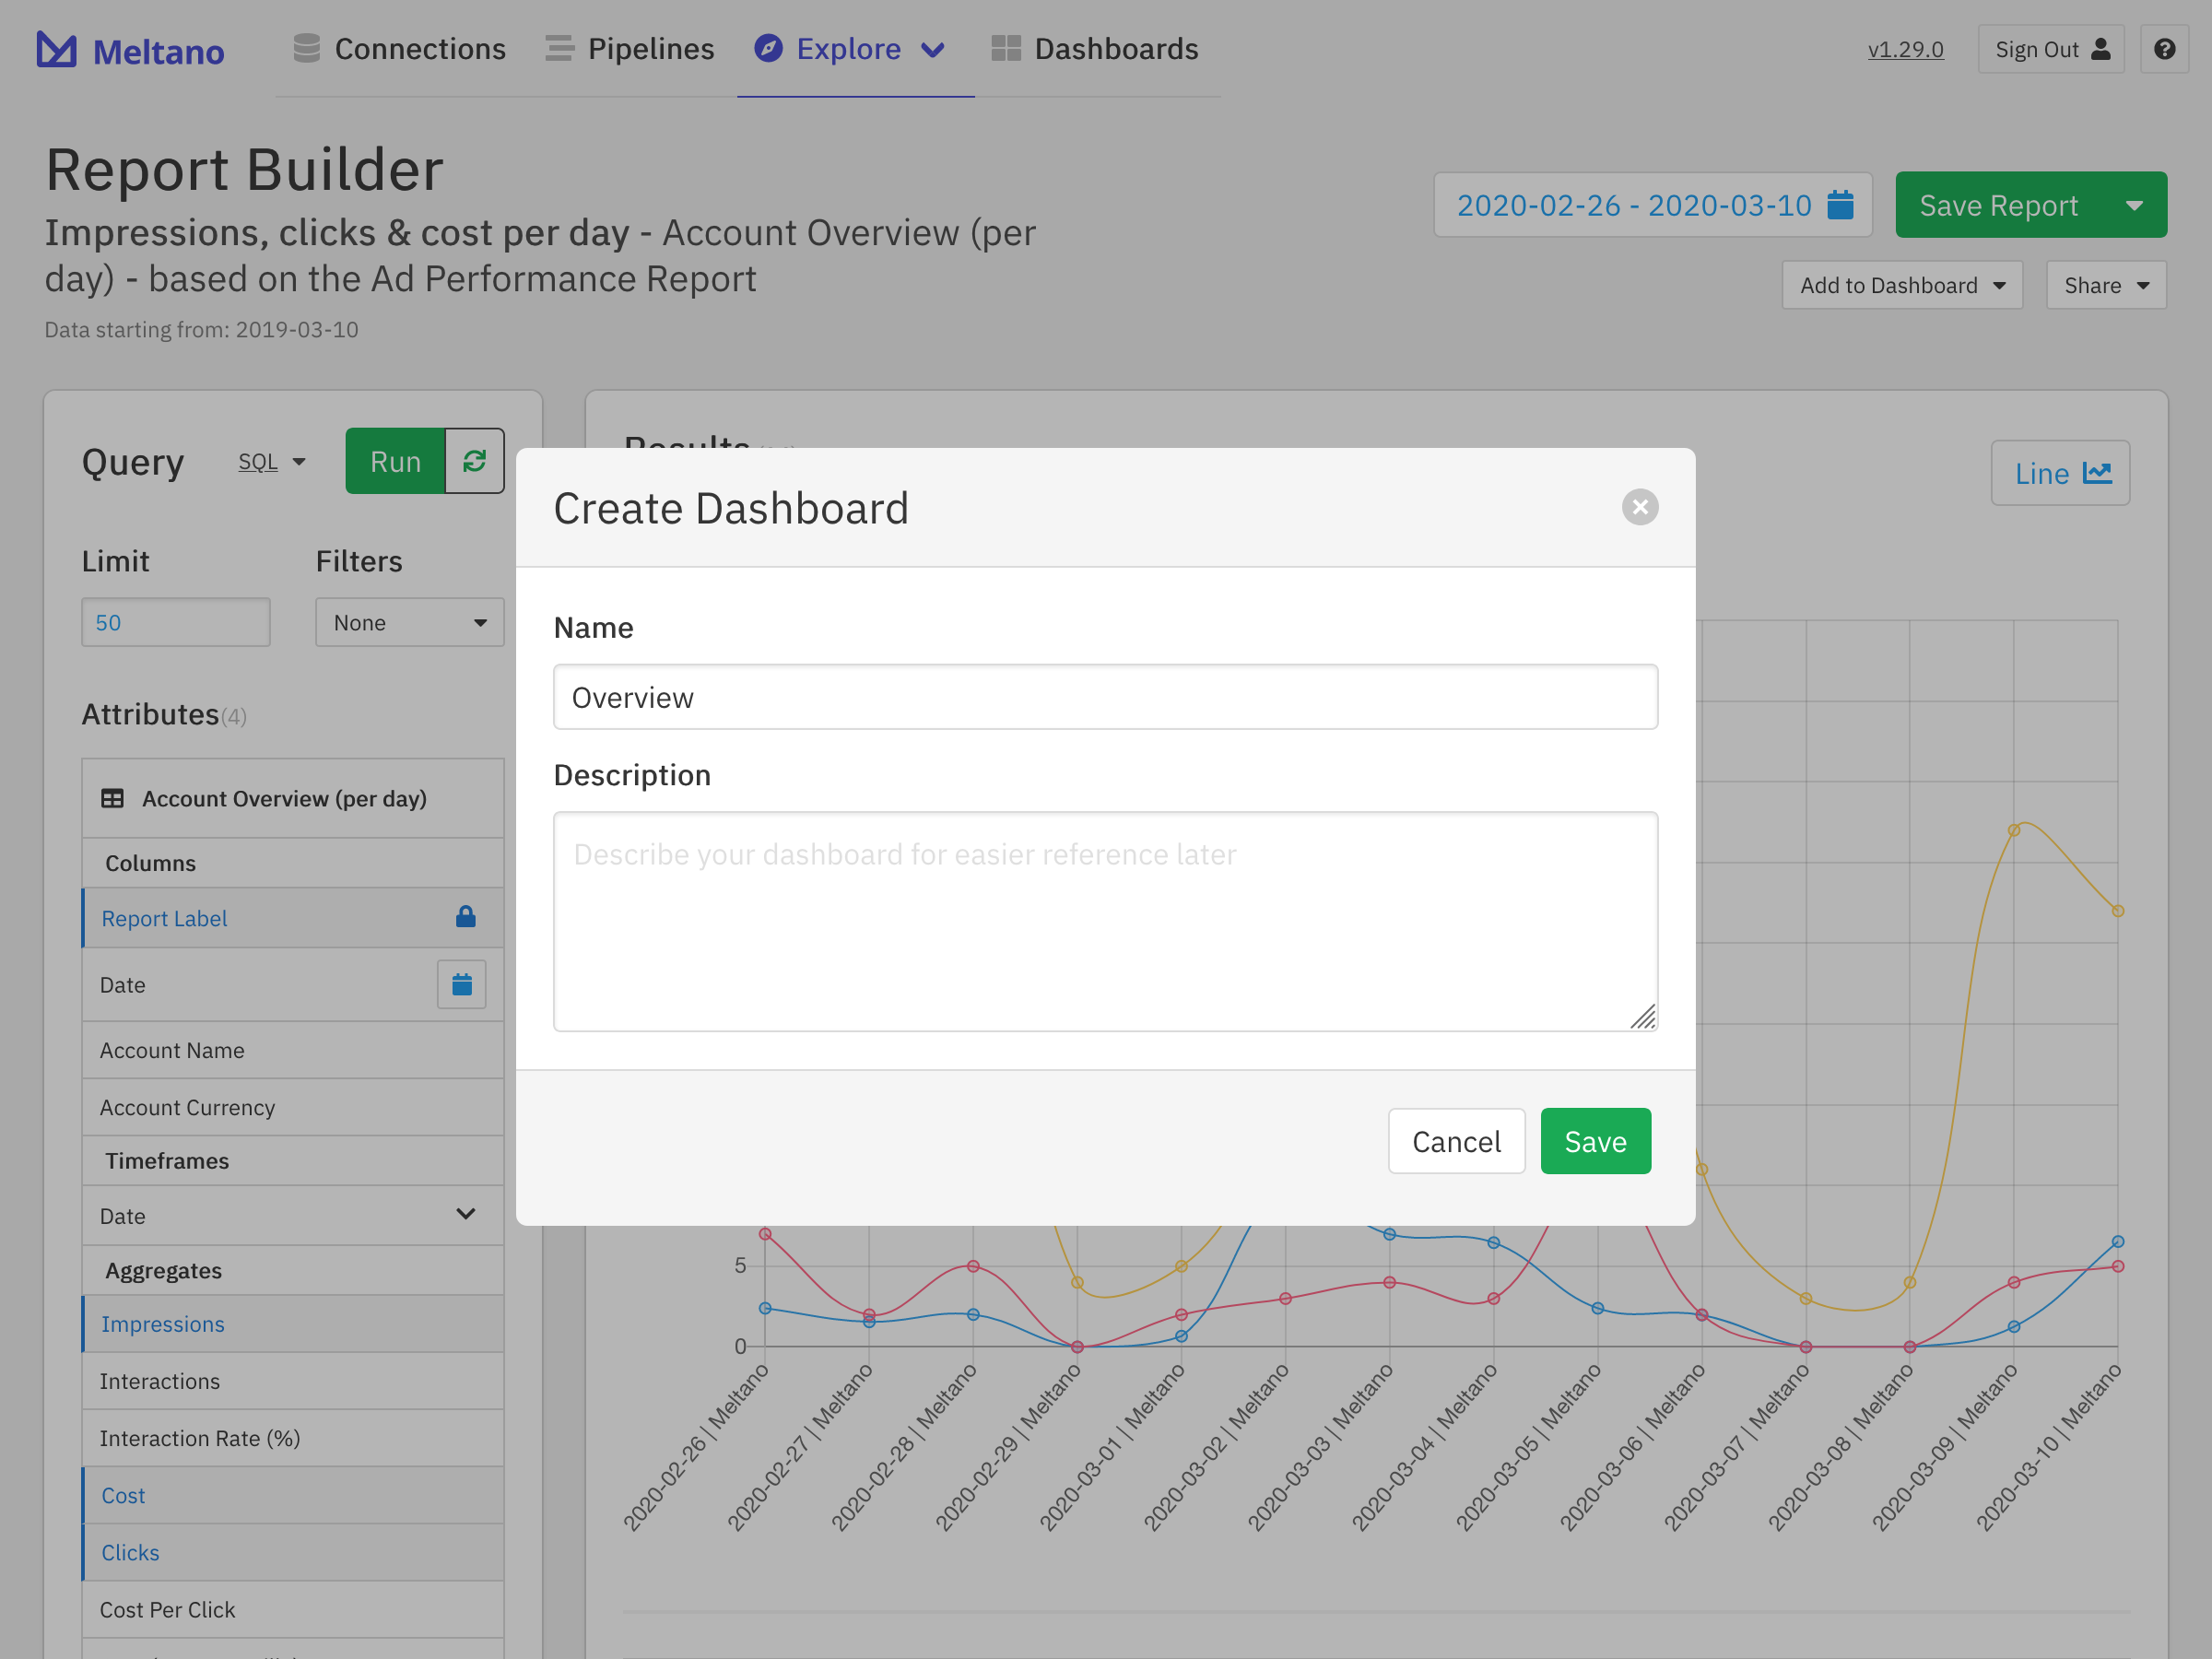Click the Meltano logo icon

pyautogui.click(x=56, y=49)
